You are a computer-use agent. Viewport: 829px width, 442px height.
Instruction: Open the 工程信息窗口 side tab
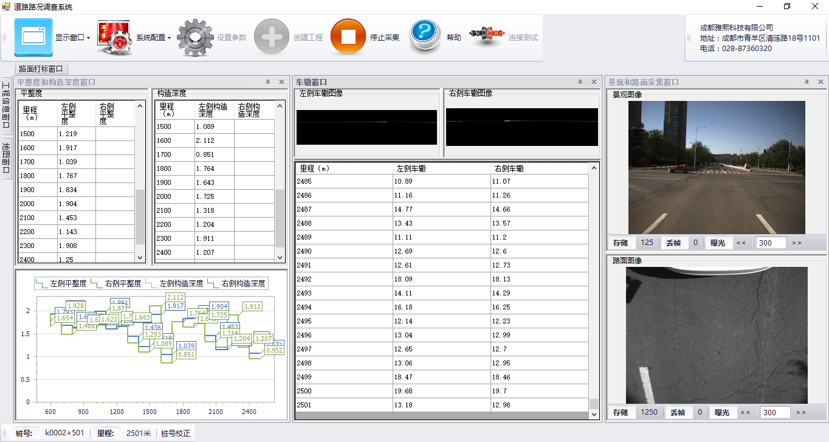[5, 105]
